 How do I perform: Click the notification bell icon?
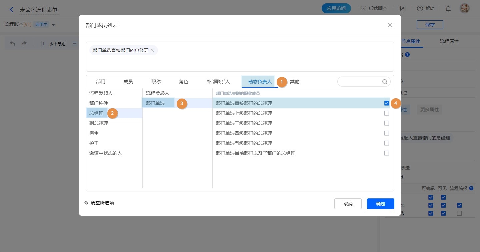click(x=448, y=9)
